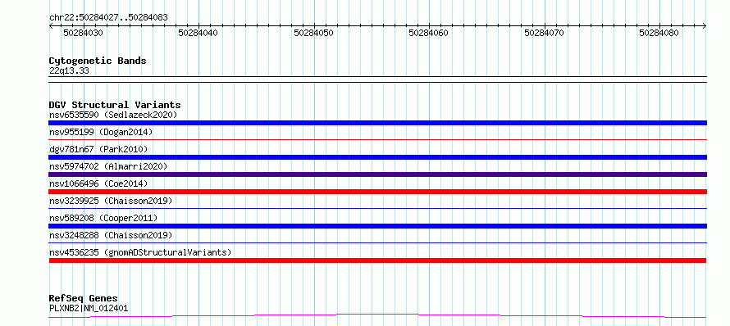Image resolution: width=730 pixels, height=326 pixels.
Task: Click the DGV Structural Variants track heading
Action: pos(115,105)
